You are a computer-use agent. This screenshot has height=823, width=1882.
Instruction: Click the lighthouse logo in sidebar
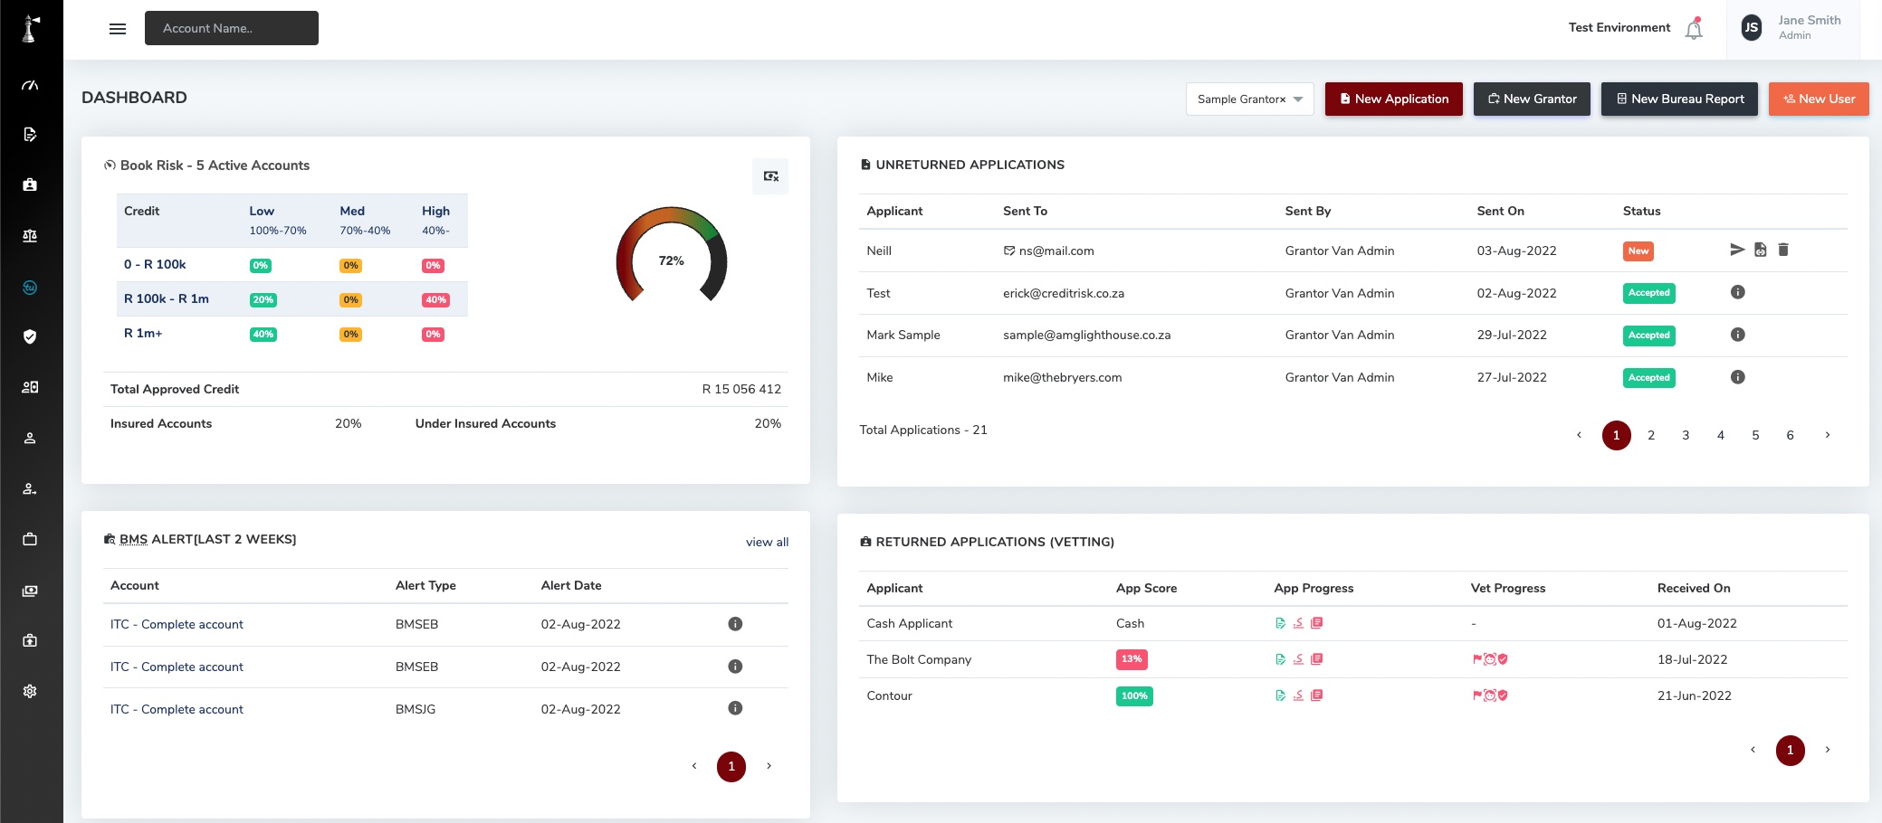[x=30, y=28]
